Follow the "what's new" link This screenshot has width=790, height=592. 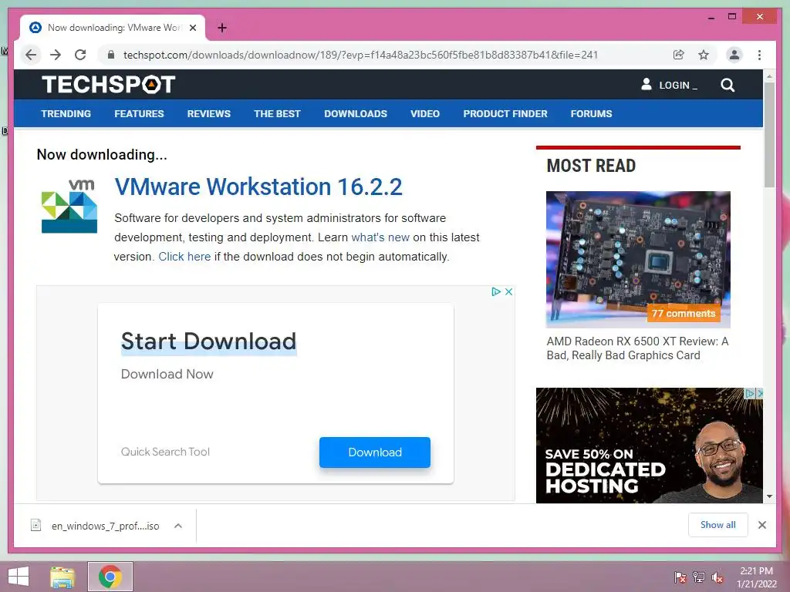[x=380, y=237]
